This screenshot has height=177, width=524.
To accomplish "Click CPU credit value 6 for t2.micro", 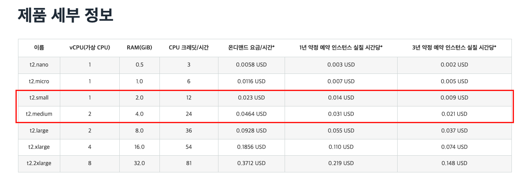I will 189,81.
